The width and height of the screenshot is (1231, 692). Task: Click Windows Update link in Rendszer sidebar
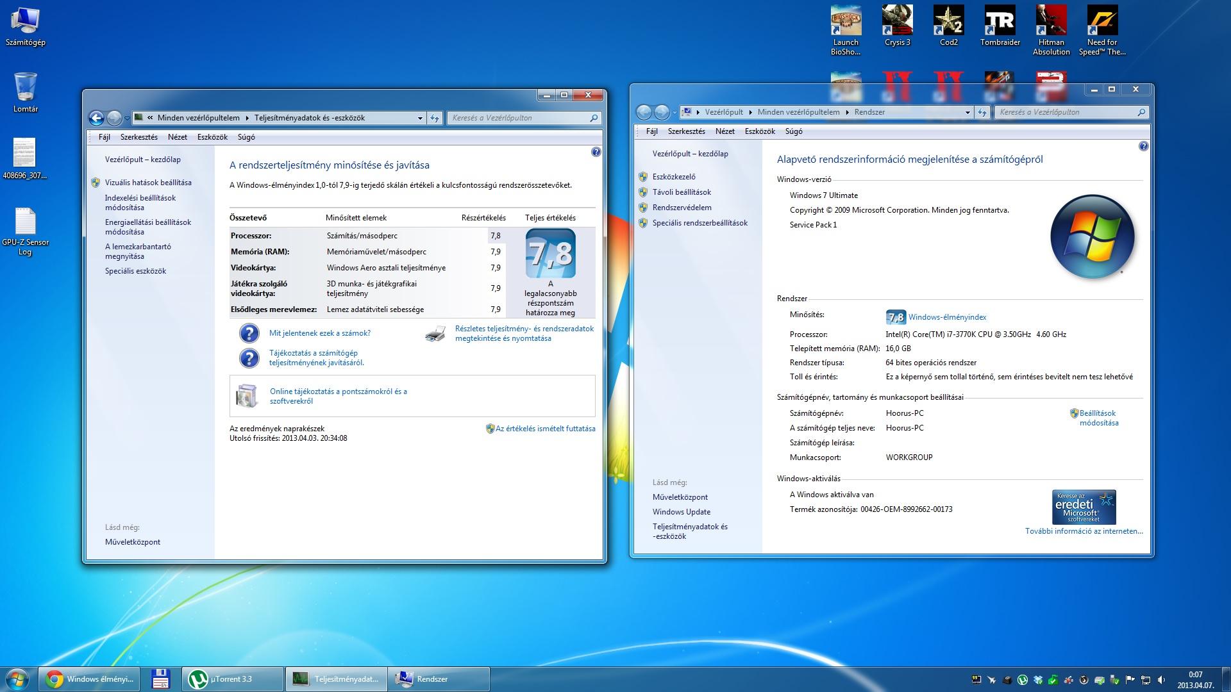click(x=682, y=512)
